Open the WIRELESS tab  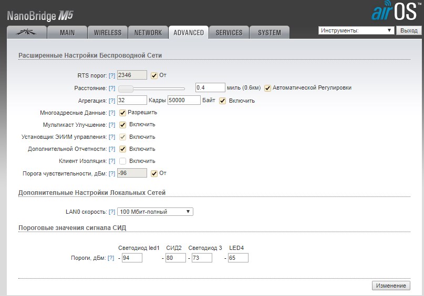[x=108, y=32]
